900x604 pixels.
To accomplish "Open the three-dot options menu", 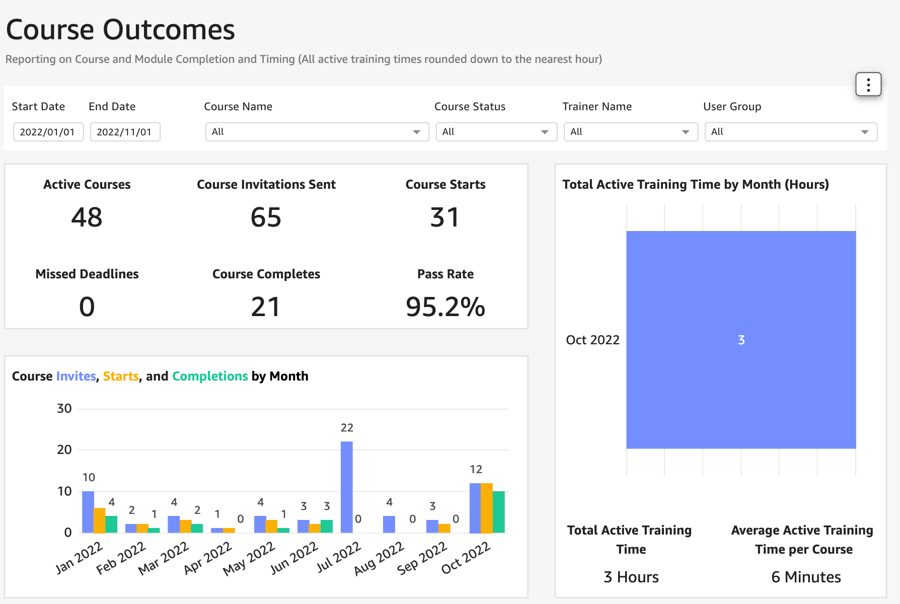I will [867, 85].
